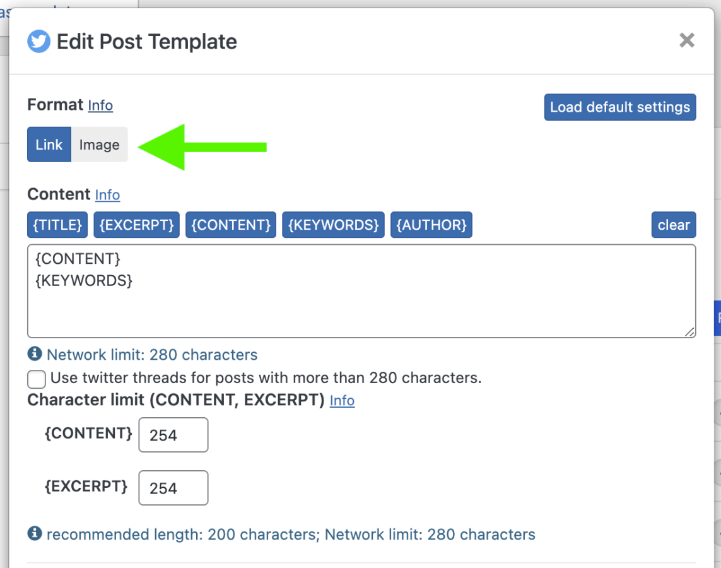This screenshot has height=568, width=721.
Task: Open the Content Info link
Action: [107, 195]
